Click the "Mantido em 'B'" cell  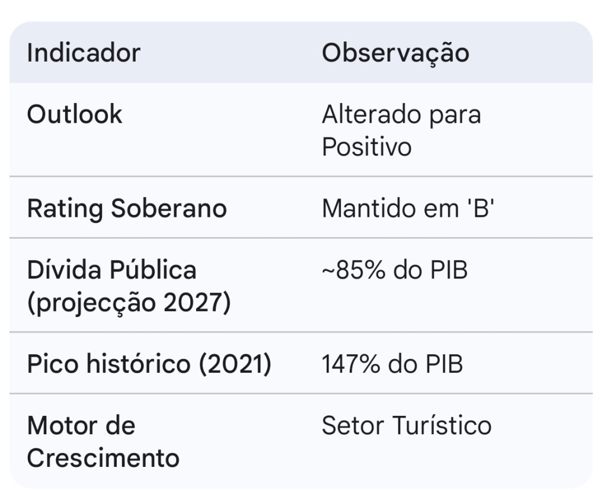408,209
